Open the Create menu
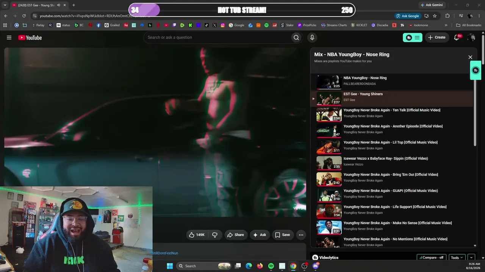The width and height of the screenshot is (485, 272). (x=437, y=37)
